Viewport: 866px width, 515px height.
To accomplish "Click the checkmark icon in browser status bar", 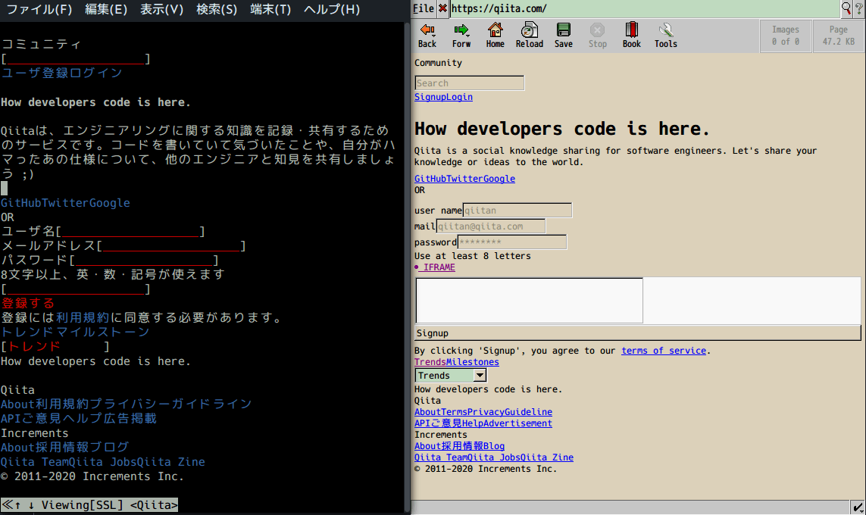I will (857, 507).
